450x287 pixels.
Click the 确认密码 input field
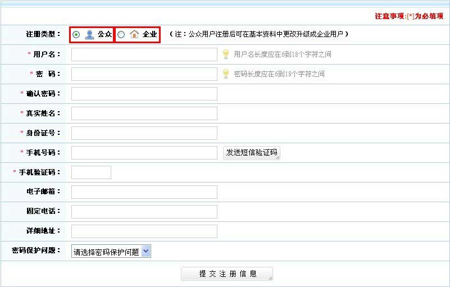point(144,94)
